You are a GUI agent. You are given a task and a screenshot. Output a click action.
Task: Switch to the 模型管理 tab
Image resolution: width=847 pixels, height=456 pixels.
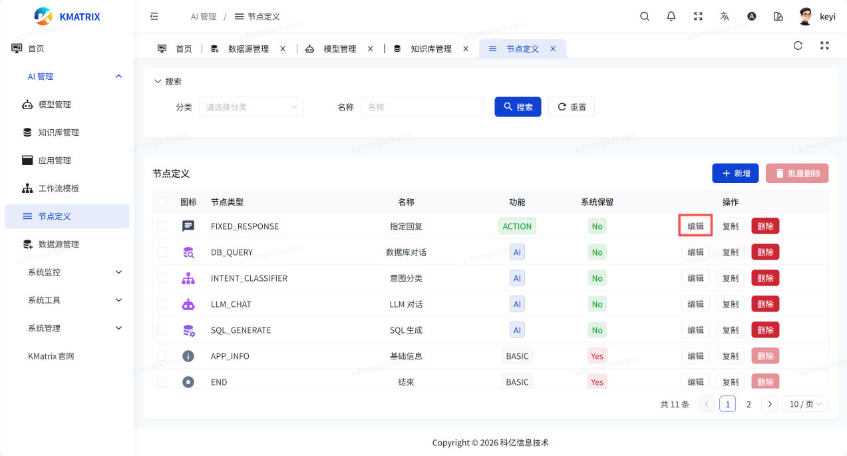(339, 49)
